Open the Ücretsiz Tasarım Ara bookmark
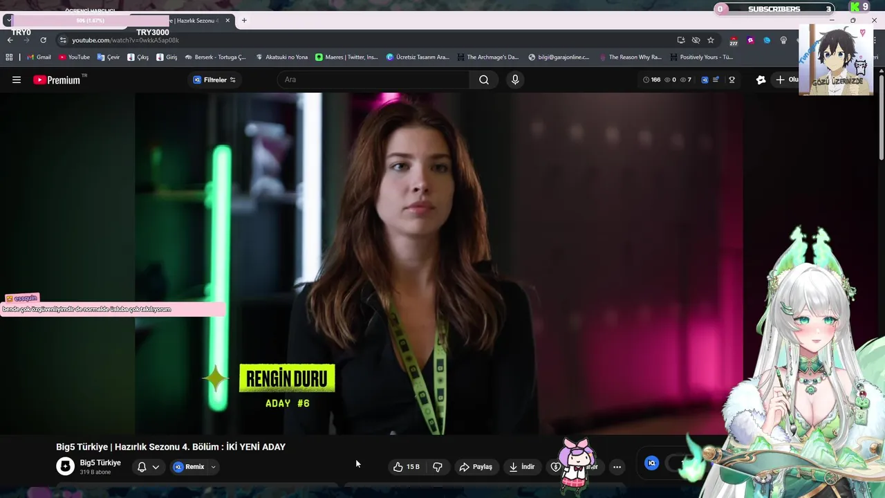 (x=418, y=57)
